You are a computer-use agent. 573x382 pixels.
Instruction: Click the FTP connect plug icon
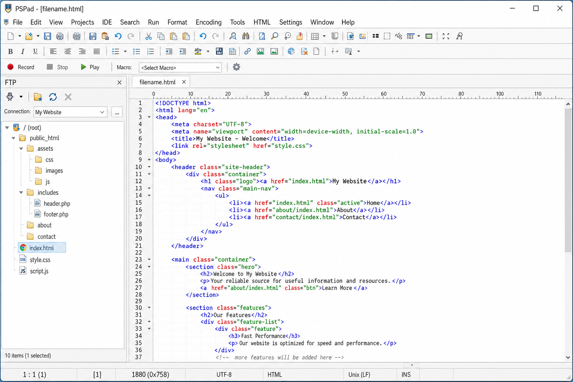[x=10, y=97]
